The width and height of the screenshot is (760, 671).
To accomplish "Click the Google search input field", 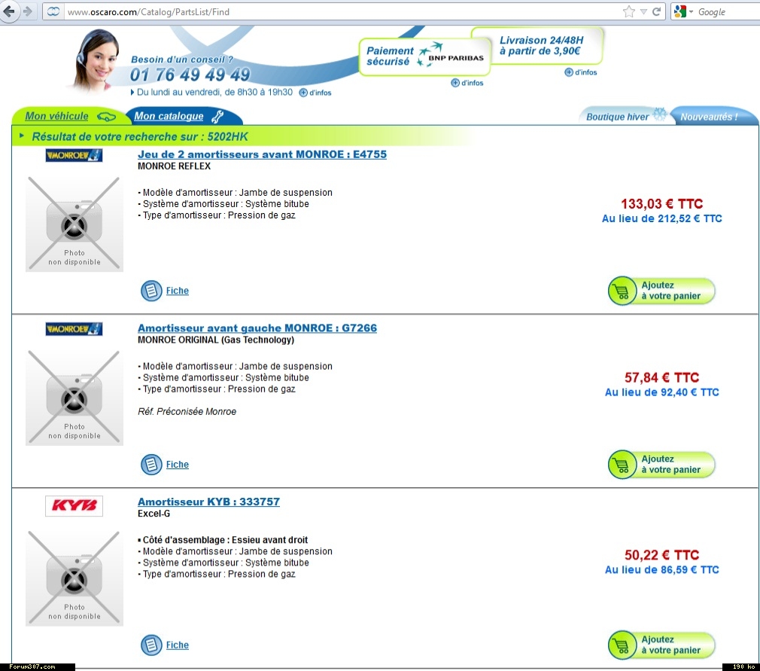I will pyautogui.click(x=726, y=11).
